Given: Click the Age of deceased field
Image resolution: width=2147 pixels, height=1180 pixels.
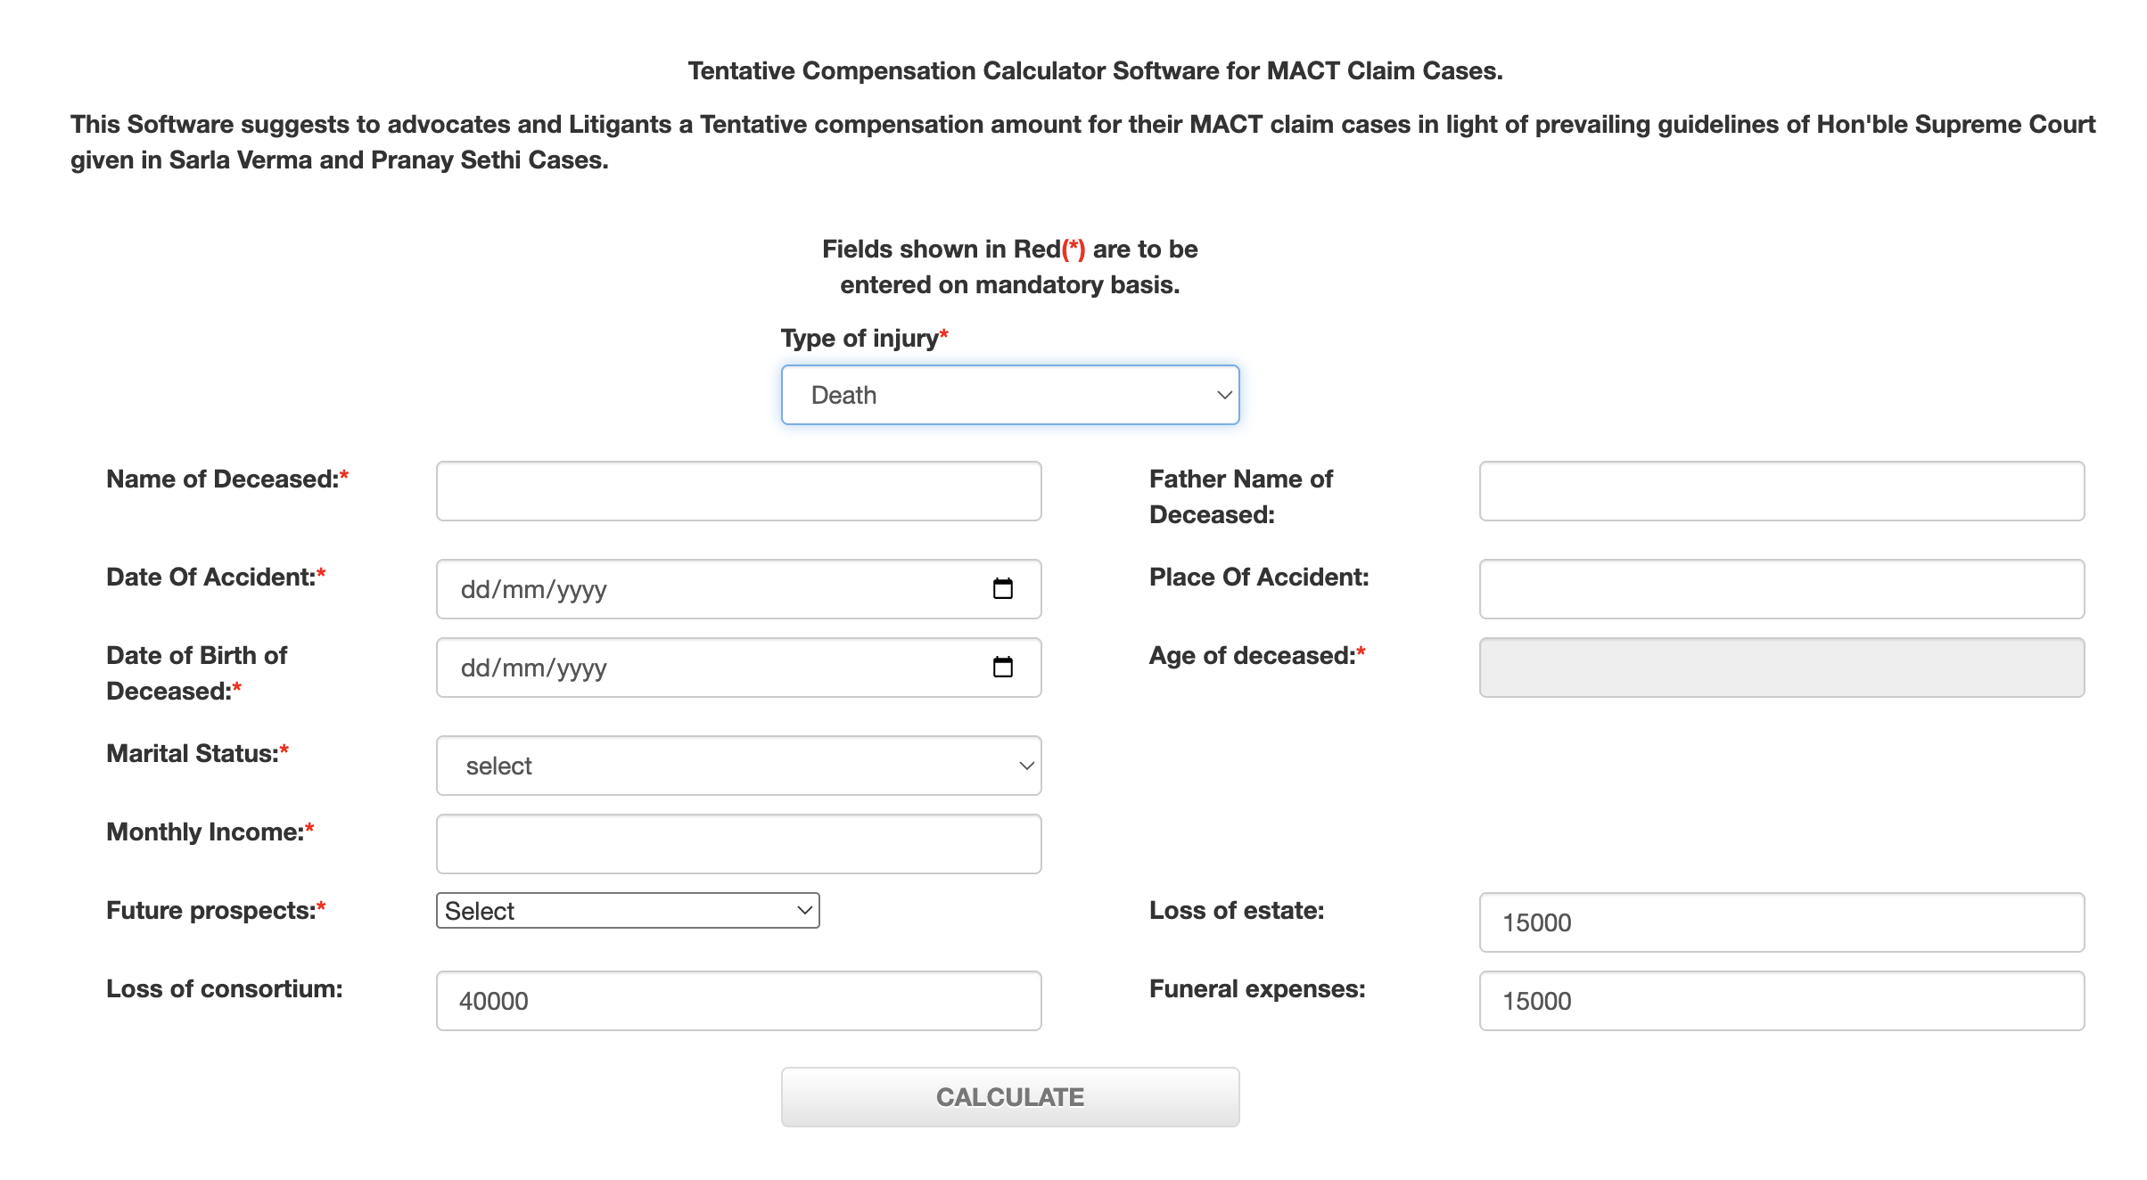Looking at the screenshot, I should coord(1781,668).
